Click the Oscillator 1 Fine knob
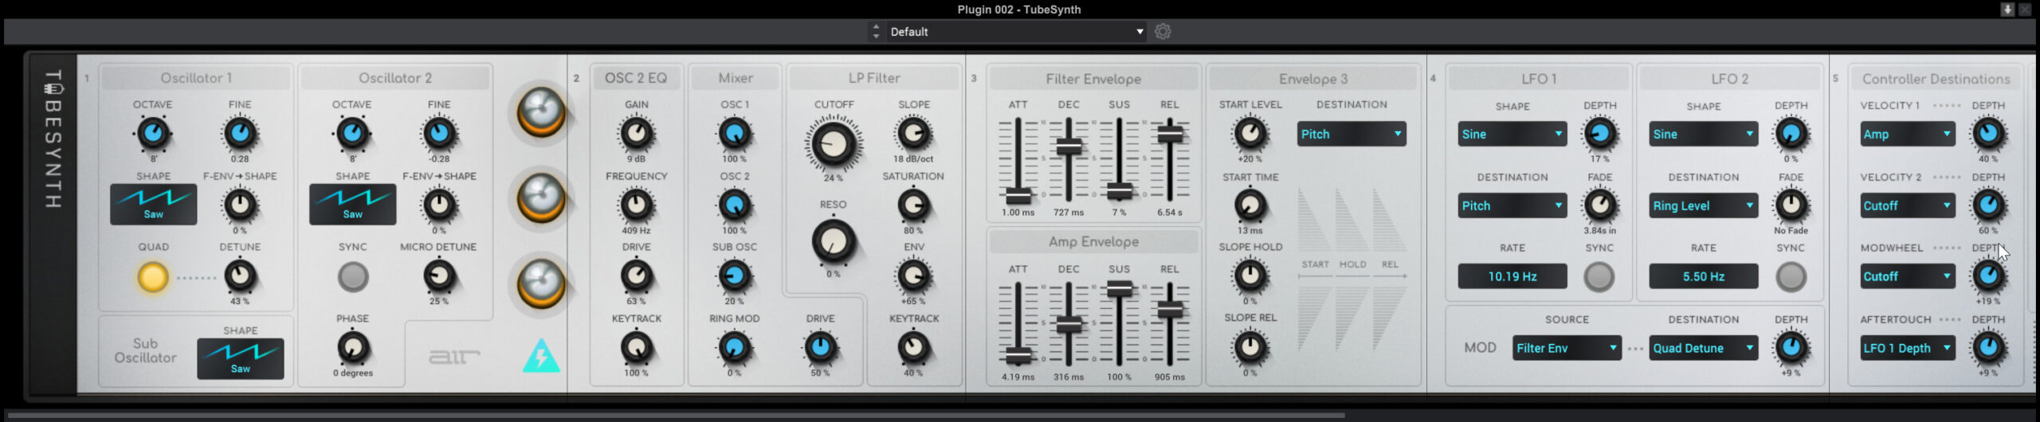The width and height of the screenshot is (2040, 422). [x=240, y=134]
